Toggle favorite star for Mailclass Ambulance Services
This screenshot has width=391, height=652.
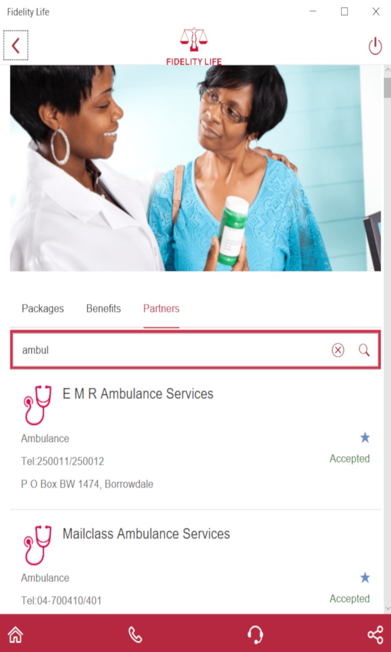365,577
